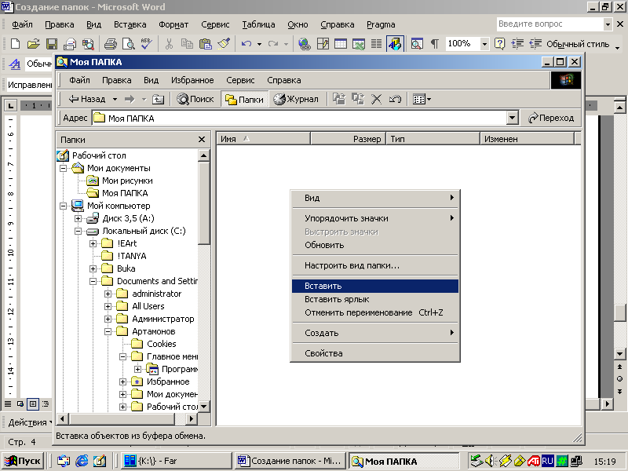This screenshot has height=471, width=628.
Task: Insert an Excel worksheet via toolbar icon
Action: pos(359,44)
